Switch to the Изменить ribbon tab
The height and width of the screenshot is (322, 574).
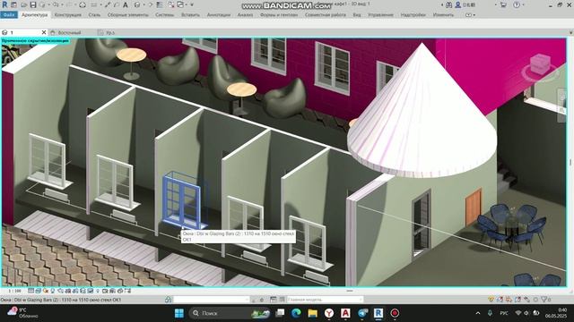click(x=443, y=15)
